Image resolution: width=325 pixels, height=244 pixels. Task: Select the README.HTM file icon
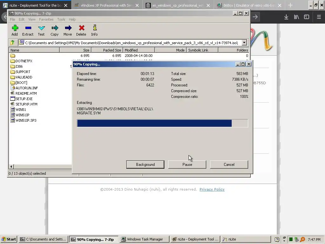(x=13, y=93)
